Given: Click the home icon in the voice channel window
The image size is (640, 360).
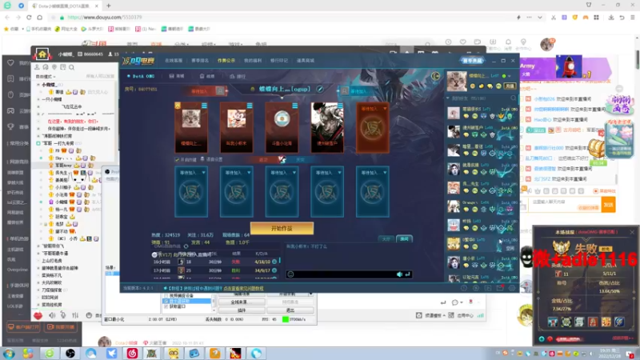Looking at the screenshot, I should 42,54.
